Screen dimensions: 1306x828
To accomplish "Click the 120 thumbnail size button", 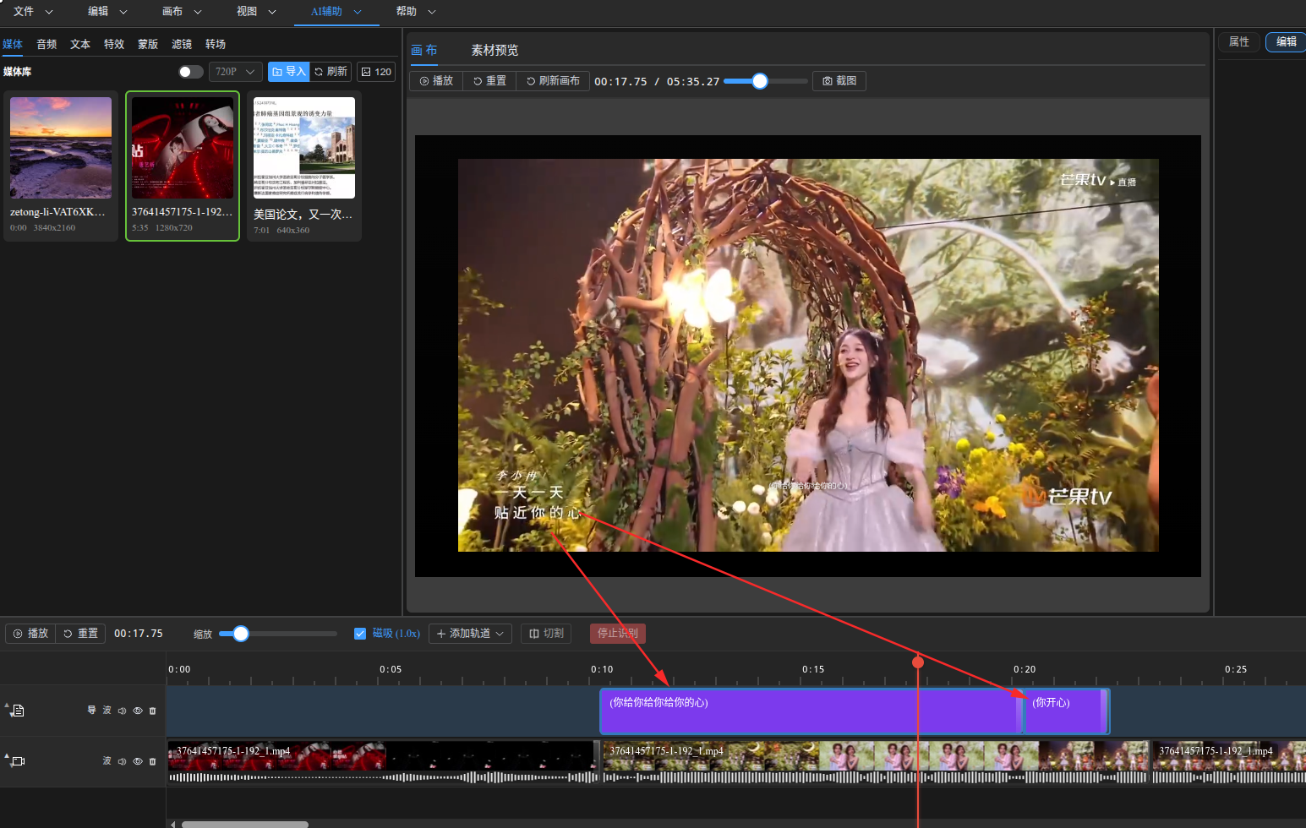I will (x=376, y=72).
